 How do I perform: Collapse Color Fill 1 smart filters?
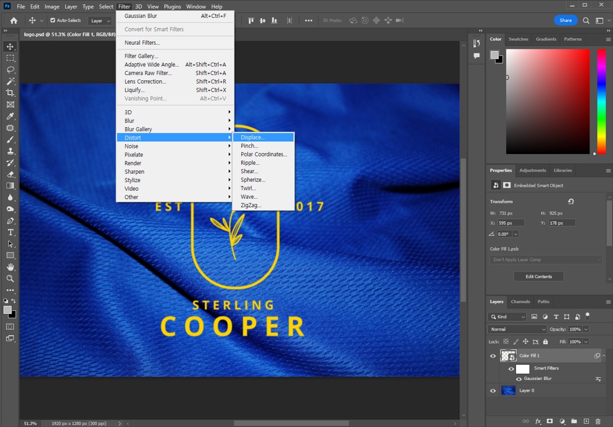(x=603, y=356)
